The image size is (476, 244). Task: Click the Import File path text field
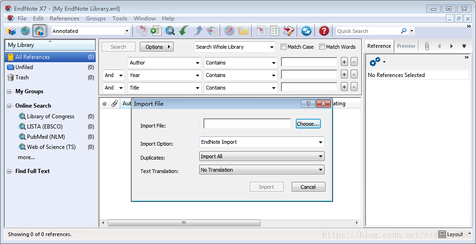[247, 124]
